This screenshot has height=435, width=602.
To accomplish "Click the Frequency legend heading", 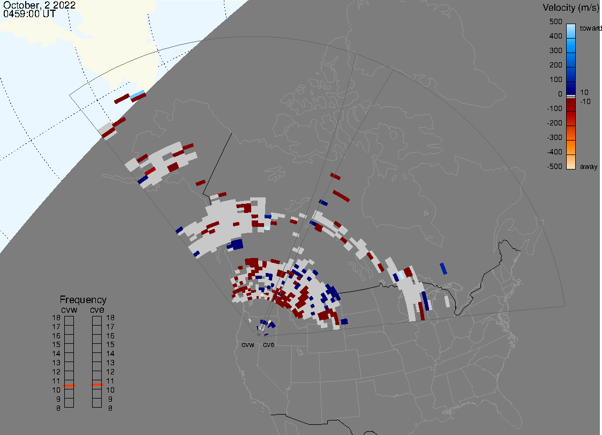I will point(83,300).
